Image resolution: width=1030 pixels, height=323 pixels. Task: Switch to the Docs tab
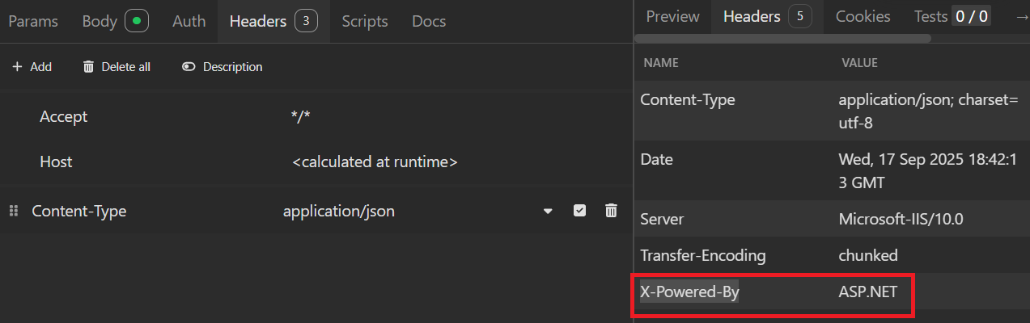429,21
